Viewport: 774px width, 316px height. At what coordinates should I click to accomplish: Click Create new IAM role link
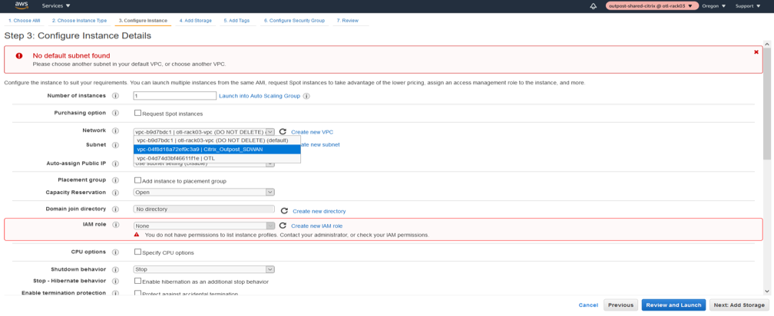(x=317, y=225)
